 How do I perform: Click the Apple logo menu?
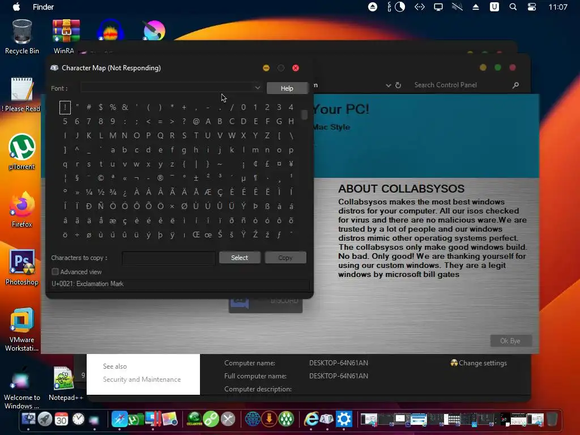16,7
